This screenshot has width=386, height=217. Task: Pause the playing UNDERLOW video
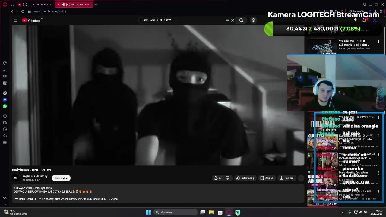pyautogui.click(x=158, y=95)
